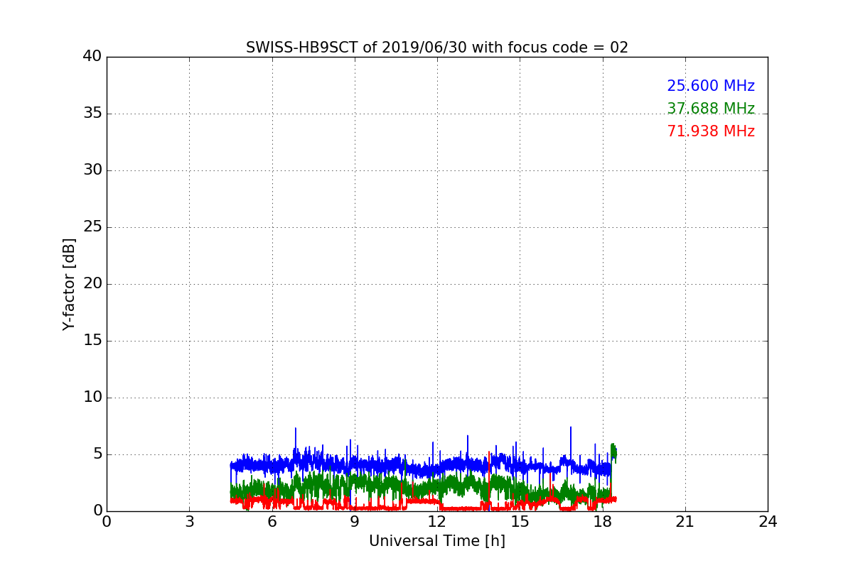The image size is (853, 568).
Task: Click x-axis tick value 3
Action: click(x=189, y=522)
